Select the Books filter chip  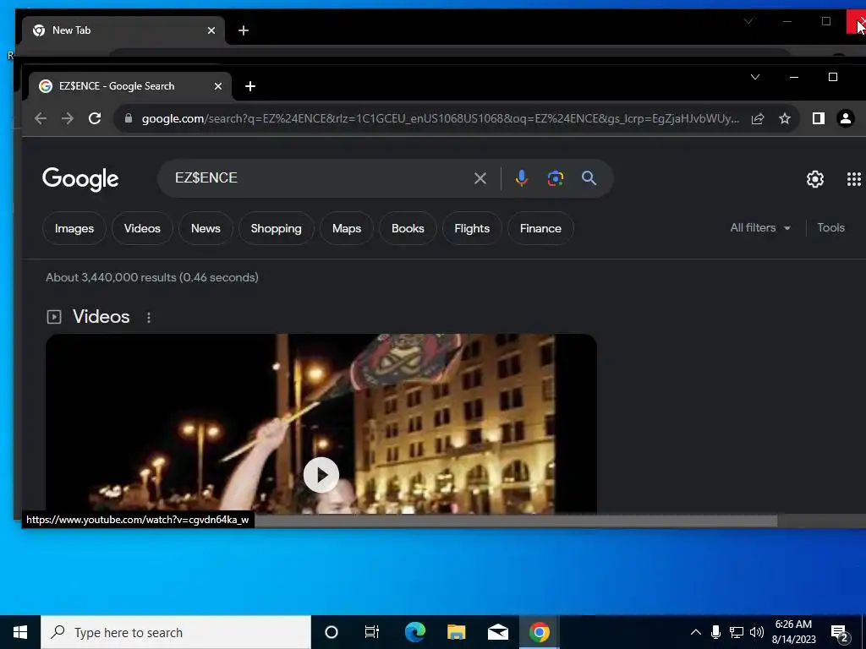408,228
